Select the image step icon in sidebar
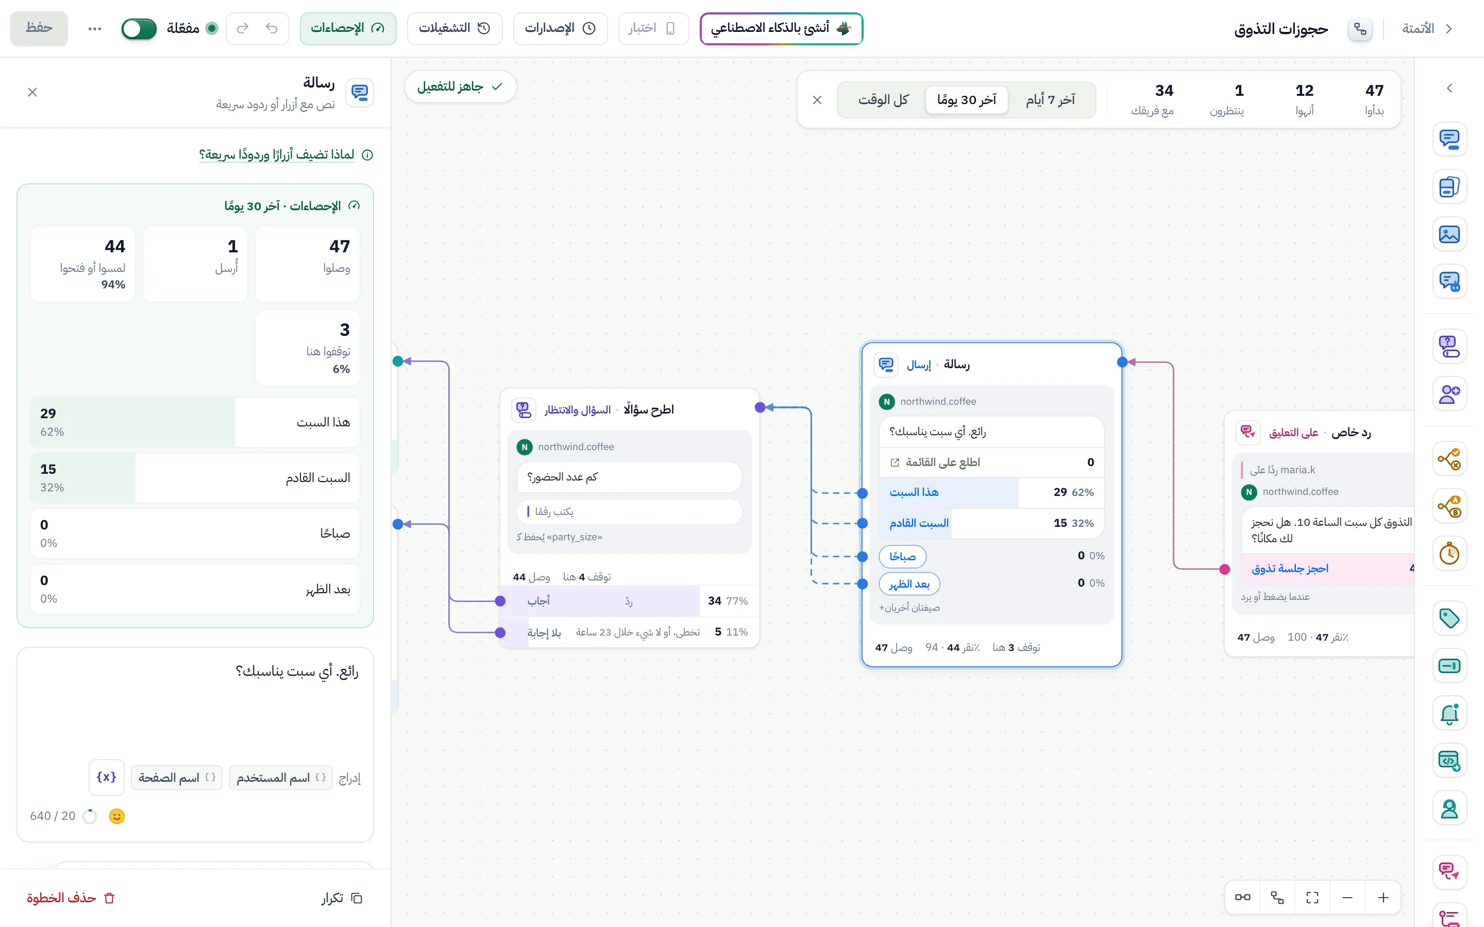 (x=1449, y=234)
